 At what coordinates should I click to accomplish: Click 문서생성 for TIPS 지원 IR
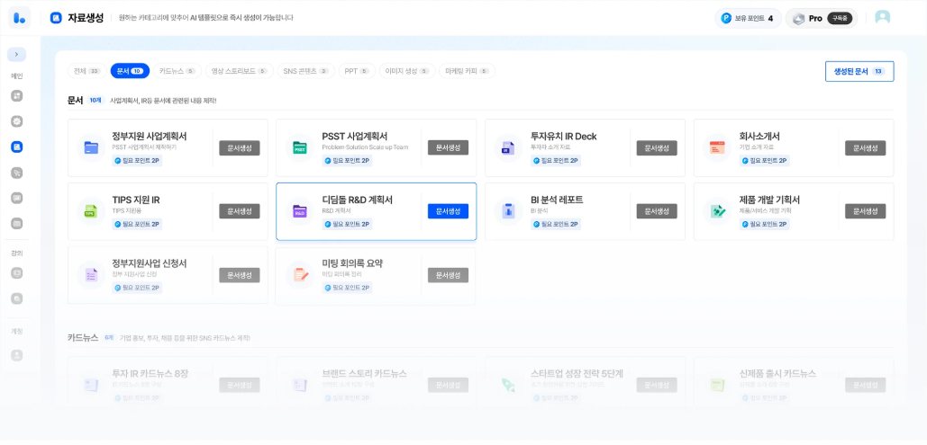click(240, 211)
